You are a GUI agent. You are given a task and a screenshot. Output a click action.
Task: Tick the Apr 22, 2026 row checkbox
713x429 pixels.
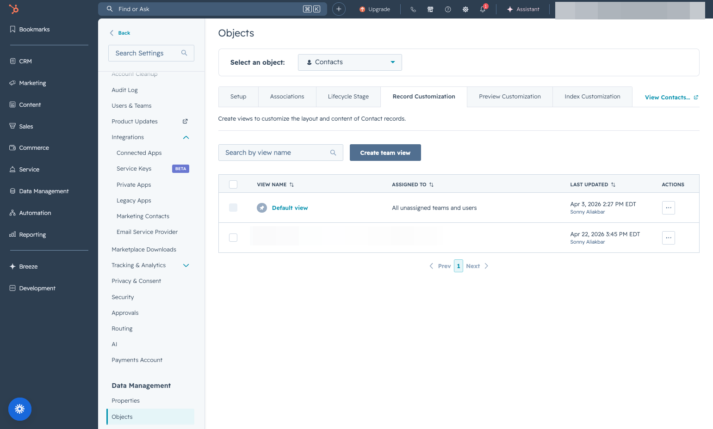tap(233, 238)
